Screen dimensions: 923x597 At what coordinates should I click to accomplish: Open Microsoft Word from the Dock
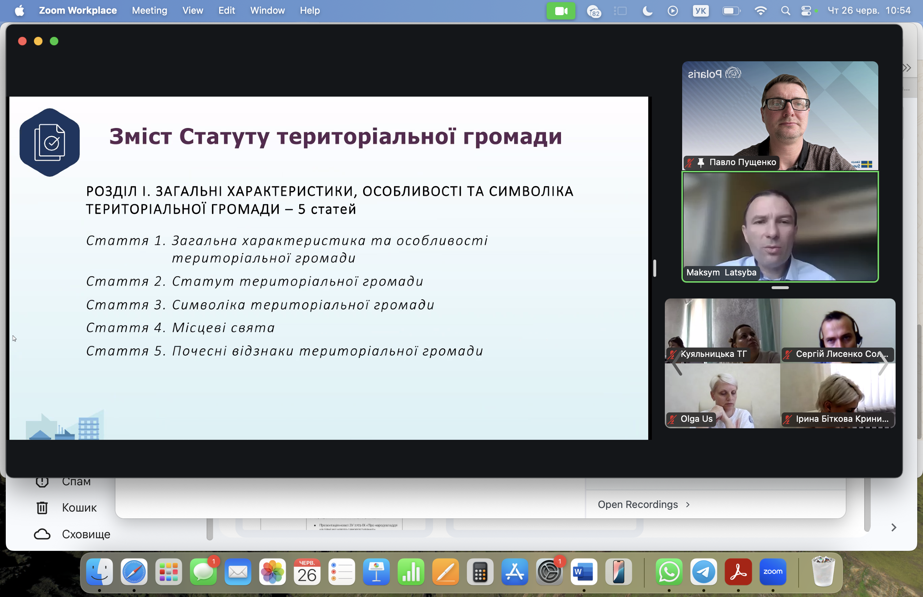[584, 572]
